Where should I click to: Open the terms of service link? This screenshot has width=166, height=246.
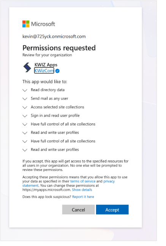pyautogui.click(x=83, y=181)
